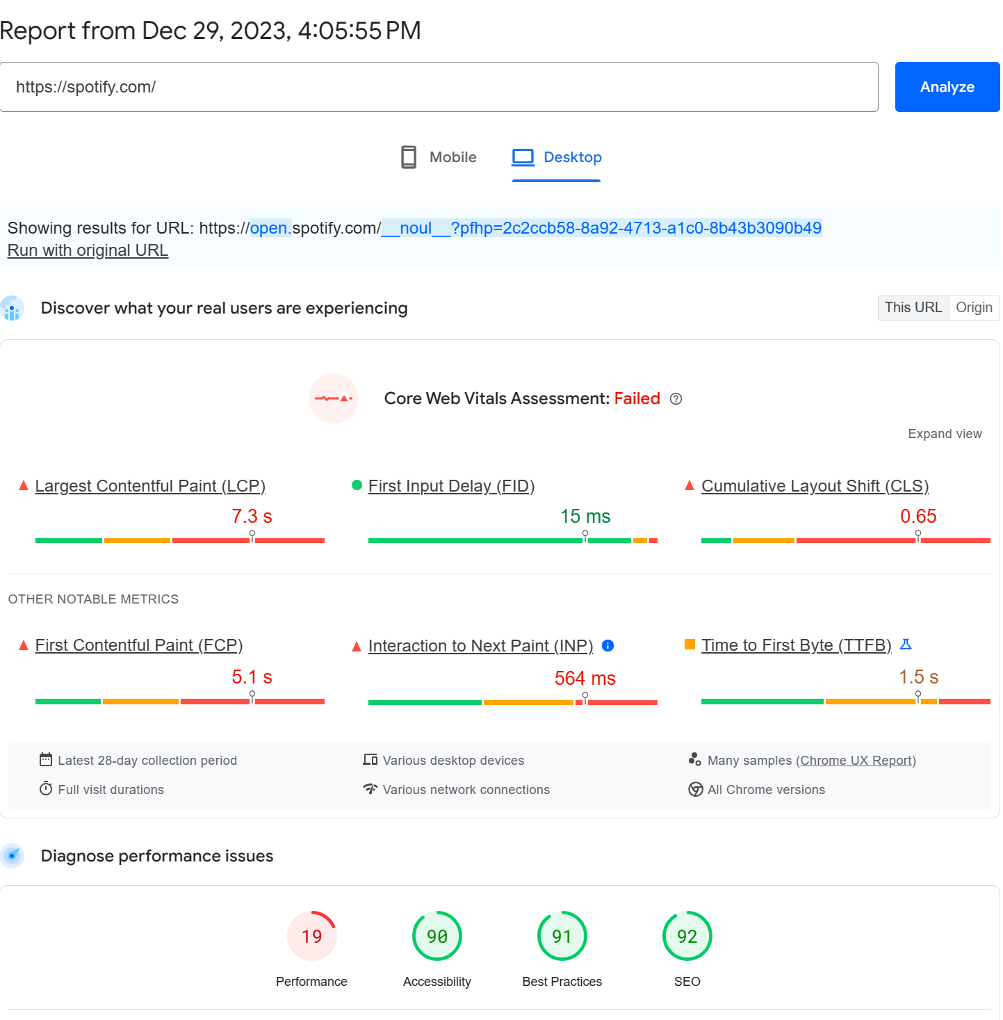Click the Core Web Vitals failed status icon
1003x1020 pixels.
point(334,399)
